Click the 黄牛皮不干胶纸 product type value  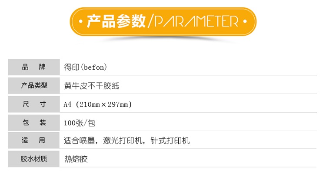[x=91, y=86]
